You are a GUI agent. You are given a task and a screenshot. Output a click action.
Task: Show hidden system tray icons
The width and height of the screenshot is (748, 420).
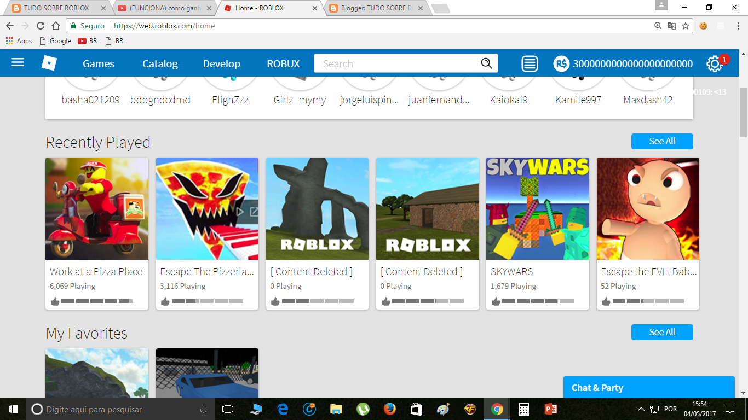point(641,409)
